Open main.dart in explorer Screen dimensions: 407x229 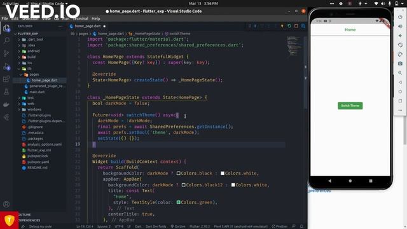pos(37,92)
